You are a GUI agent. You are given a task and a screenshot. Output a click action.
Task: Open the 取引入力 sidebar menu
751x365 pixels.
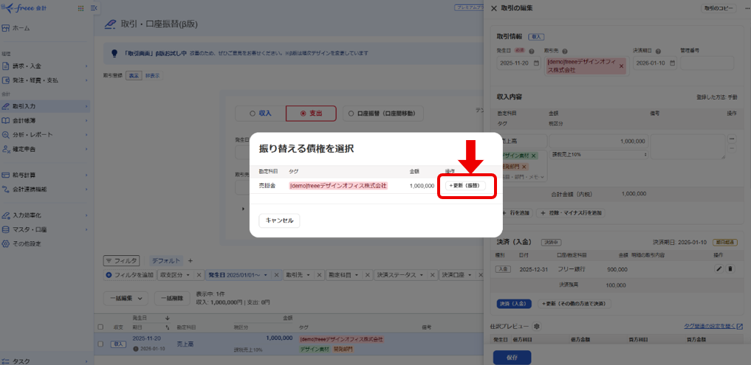click(x=46, y=105)
